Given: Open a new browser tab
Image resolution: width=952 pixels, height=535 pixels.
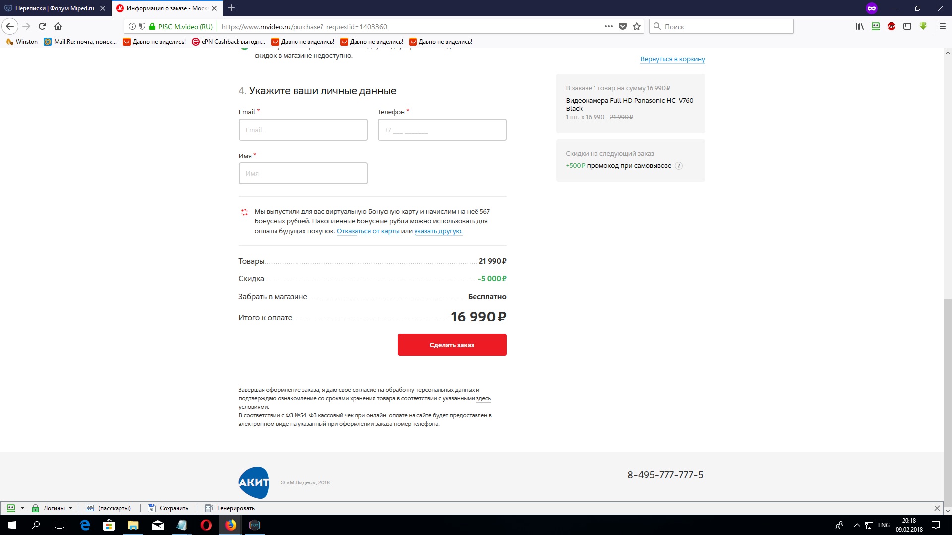Looking at the screenshot, I should pyautogui.click(x=231, y=8).
